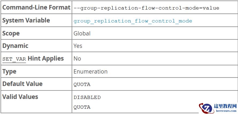Viewport: 238px width, 114px height.
Task: Click the Scope row header
Action: [11, 33]
